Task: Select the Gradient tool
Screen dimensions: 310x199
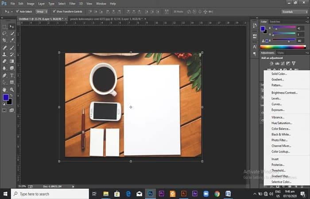Action: [12, 61]
